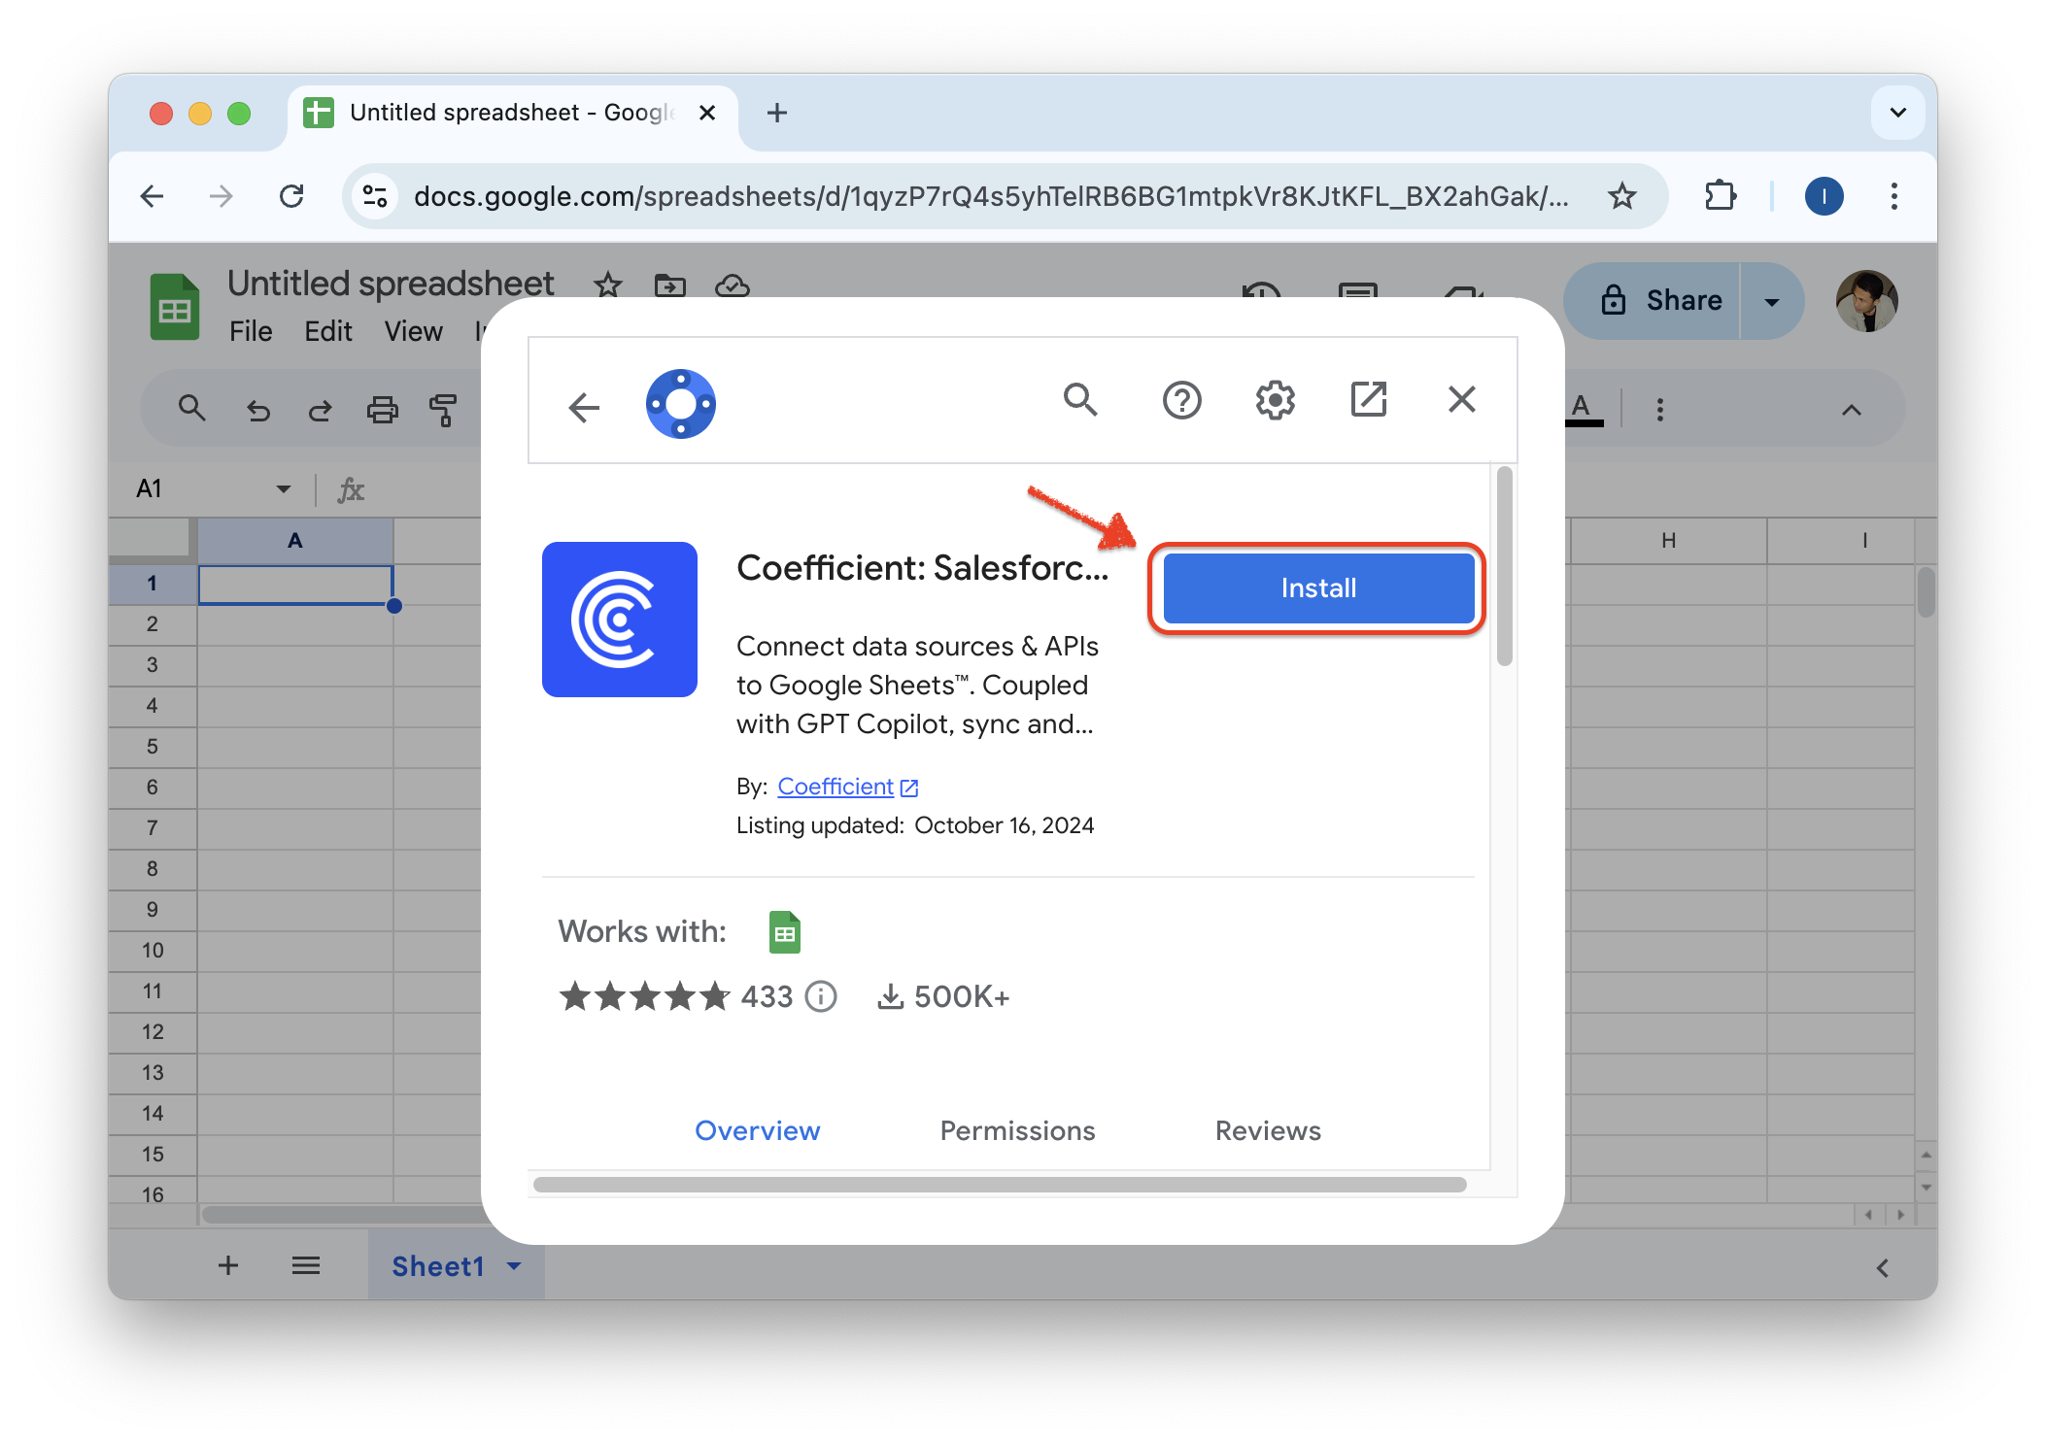Image resolution: width=2046 pixels, height=1443 pixels.
Task: Switch to the Reviews tab
Action: click(x=1268, y=1130)
